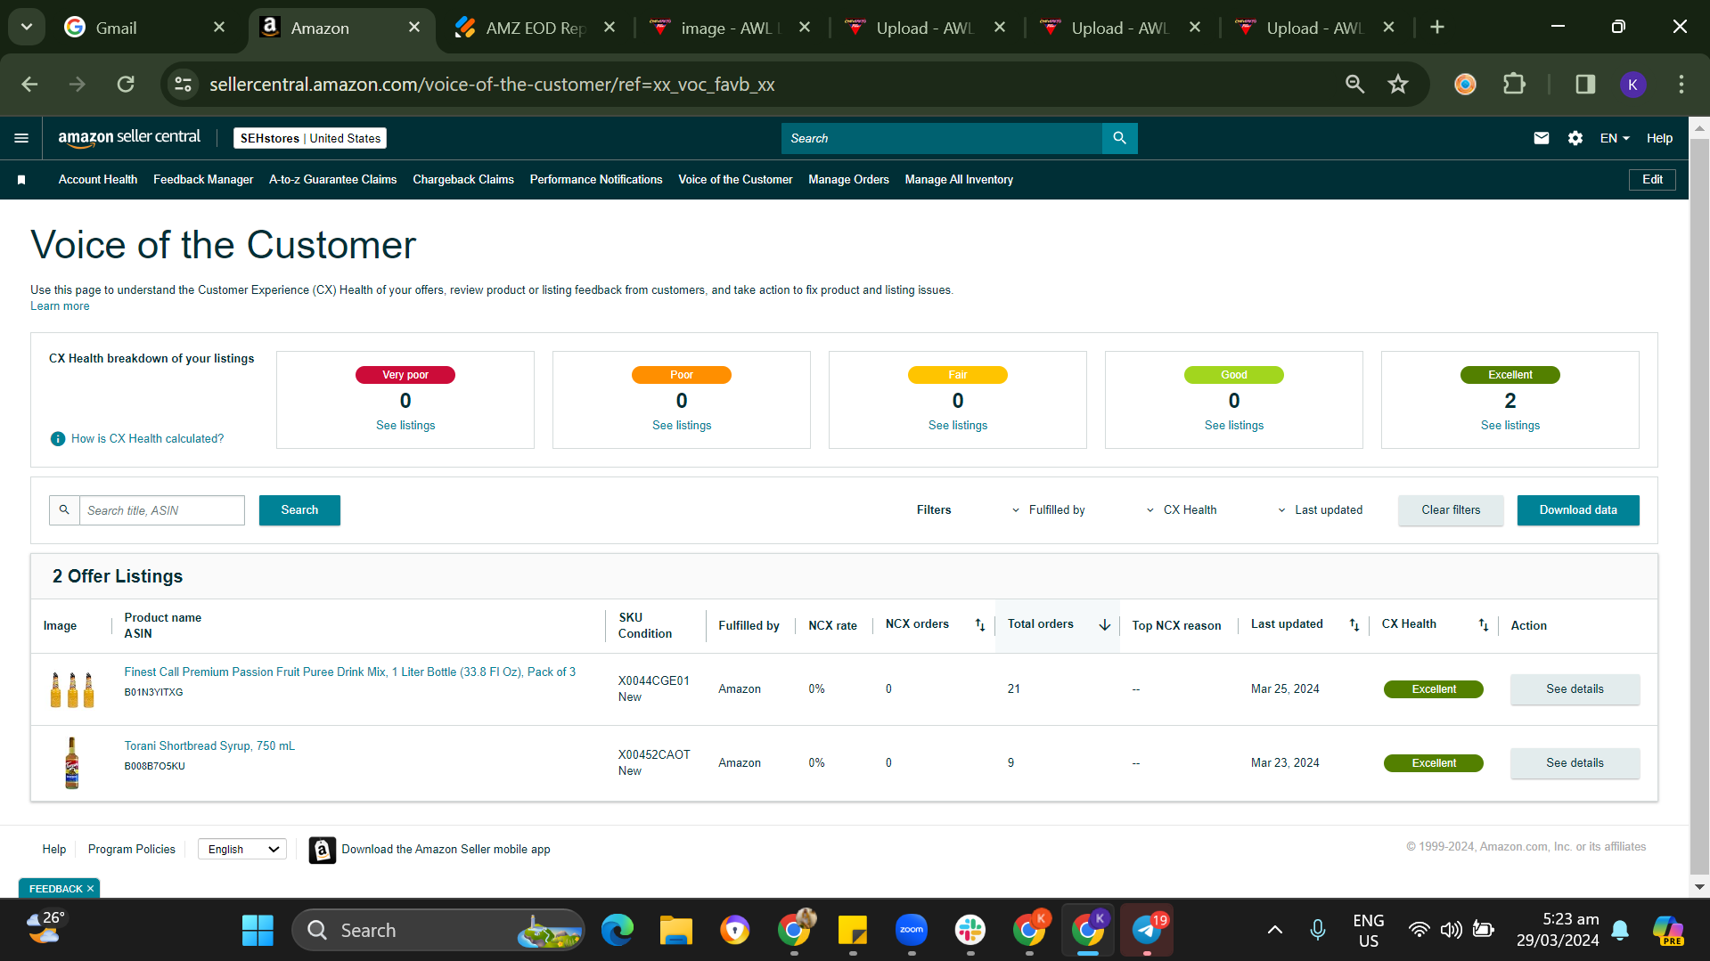Switch to the AMZ EOD Report tab

(536, 28)
